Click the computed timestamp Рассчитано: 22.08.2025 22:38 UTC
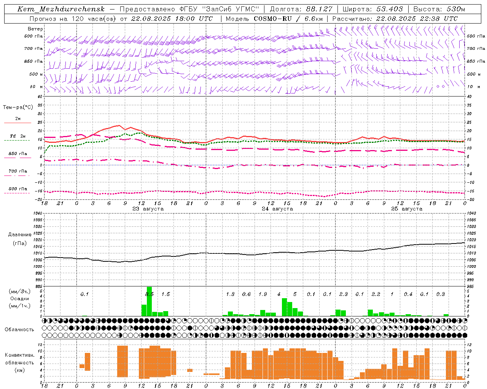 (395, 19)
